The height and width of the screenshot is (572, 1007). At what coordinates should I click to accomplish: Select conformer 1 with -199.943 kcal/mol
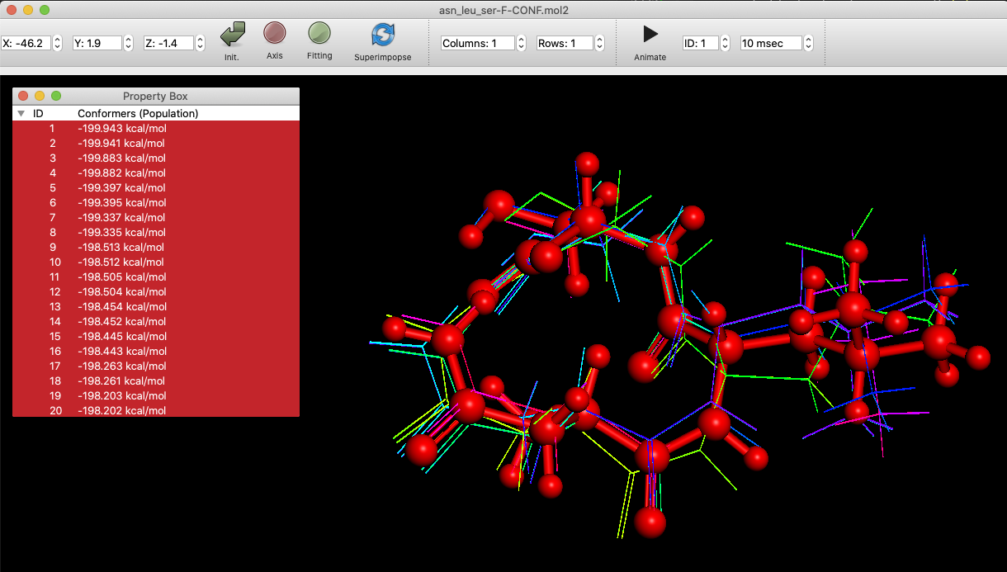coord(122,128)
